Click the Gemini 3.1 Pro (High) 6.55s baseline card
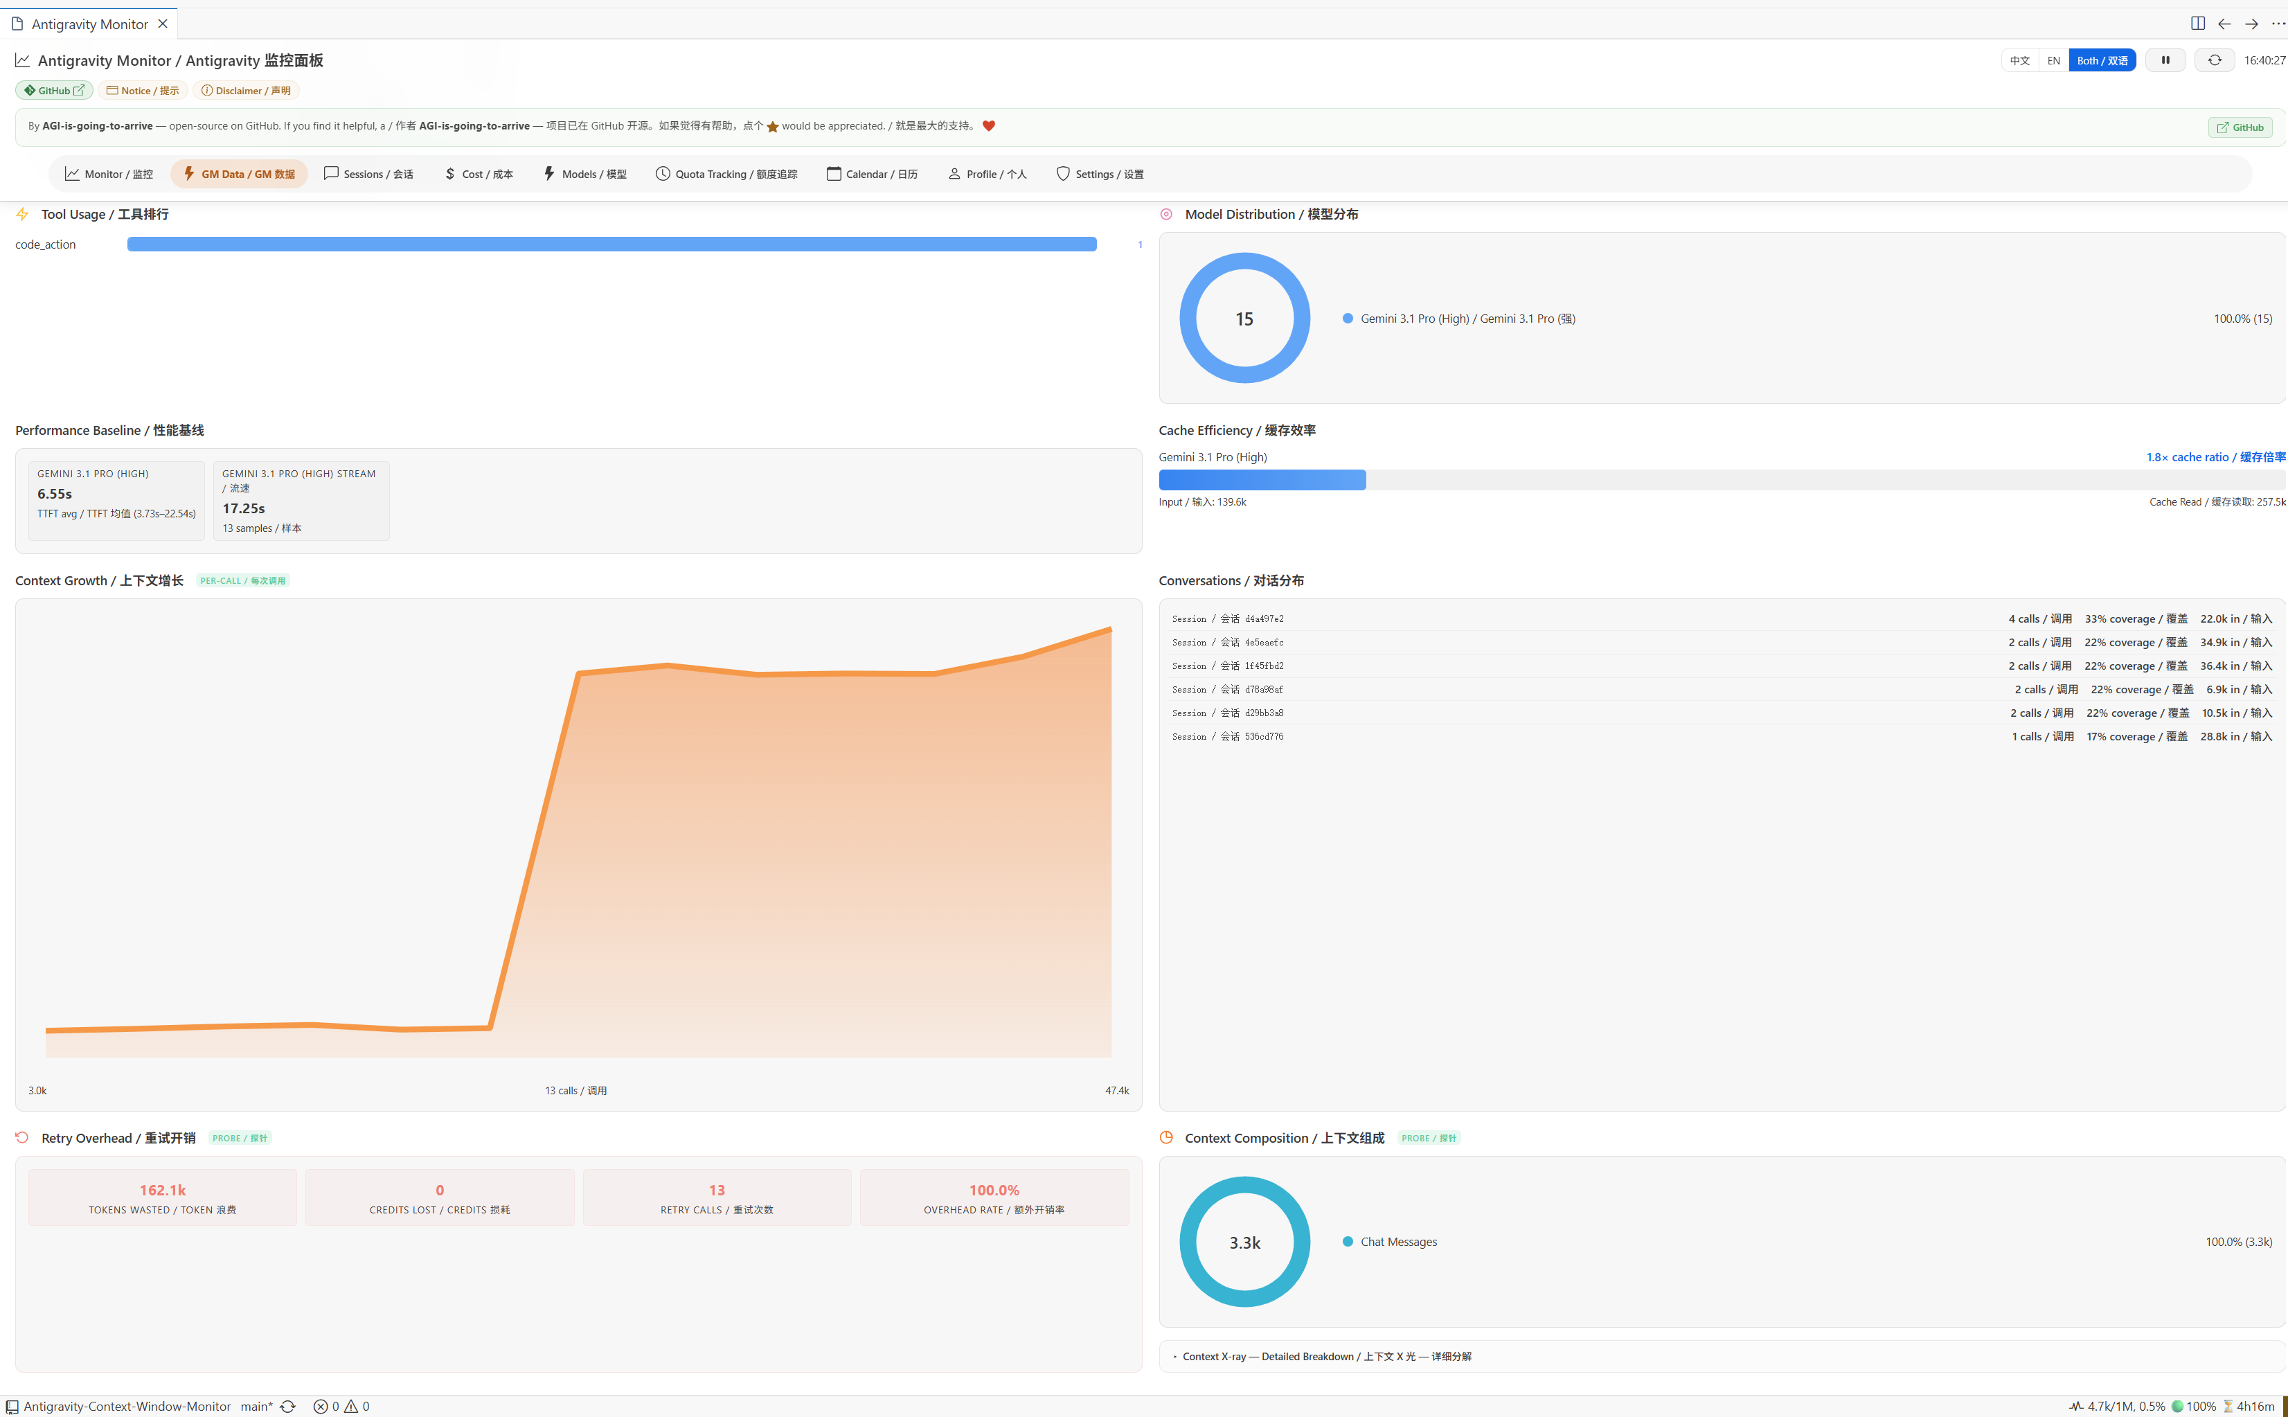The height and width of the screenshot is (1417, 2288). tap(116, 501)
